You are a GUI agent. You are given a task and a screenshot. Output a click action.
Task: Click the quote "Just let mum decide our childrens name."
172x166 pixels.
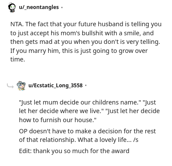click(80, 102)
